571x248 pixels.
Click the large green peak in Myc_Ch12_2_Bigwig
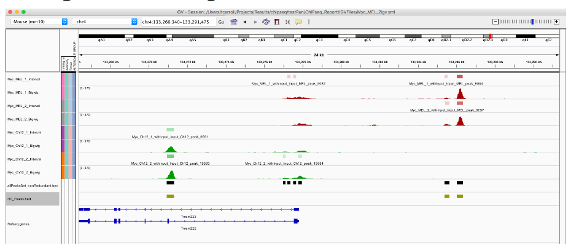point(171,175)
